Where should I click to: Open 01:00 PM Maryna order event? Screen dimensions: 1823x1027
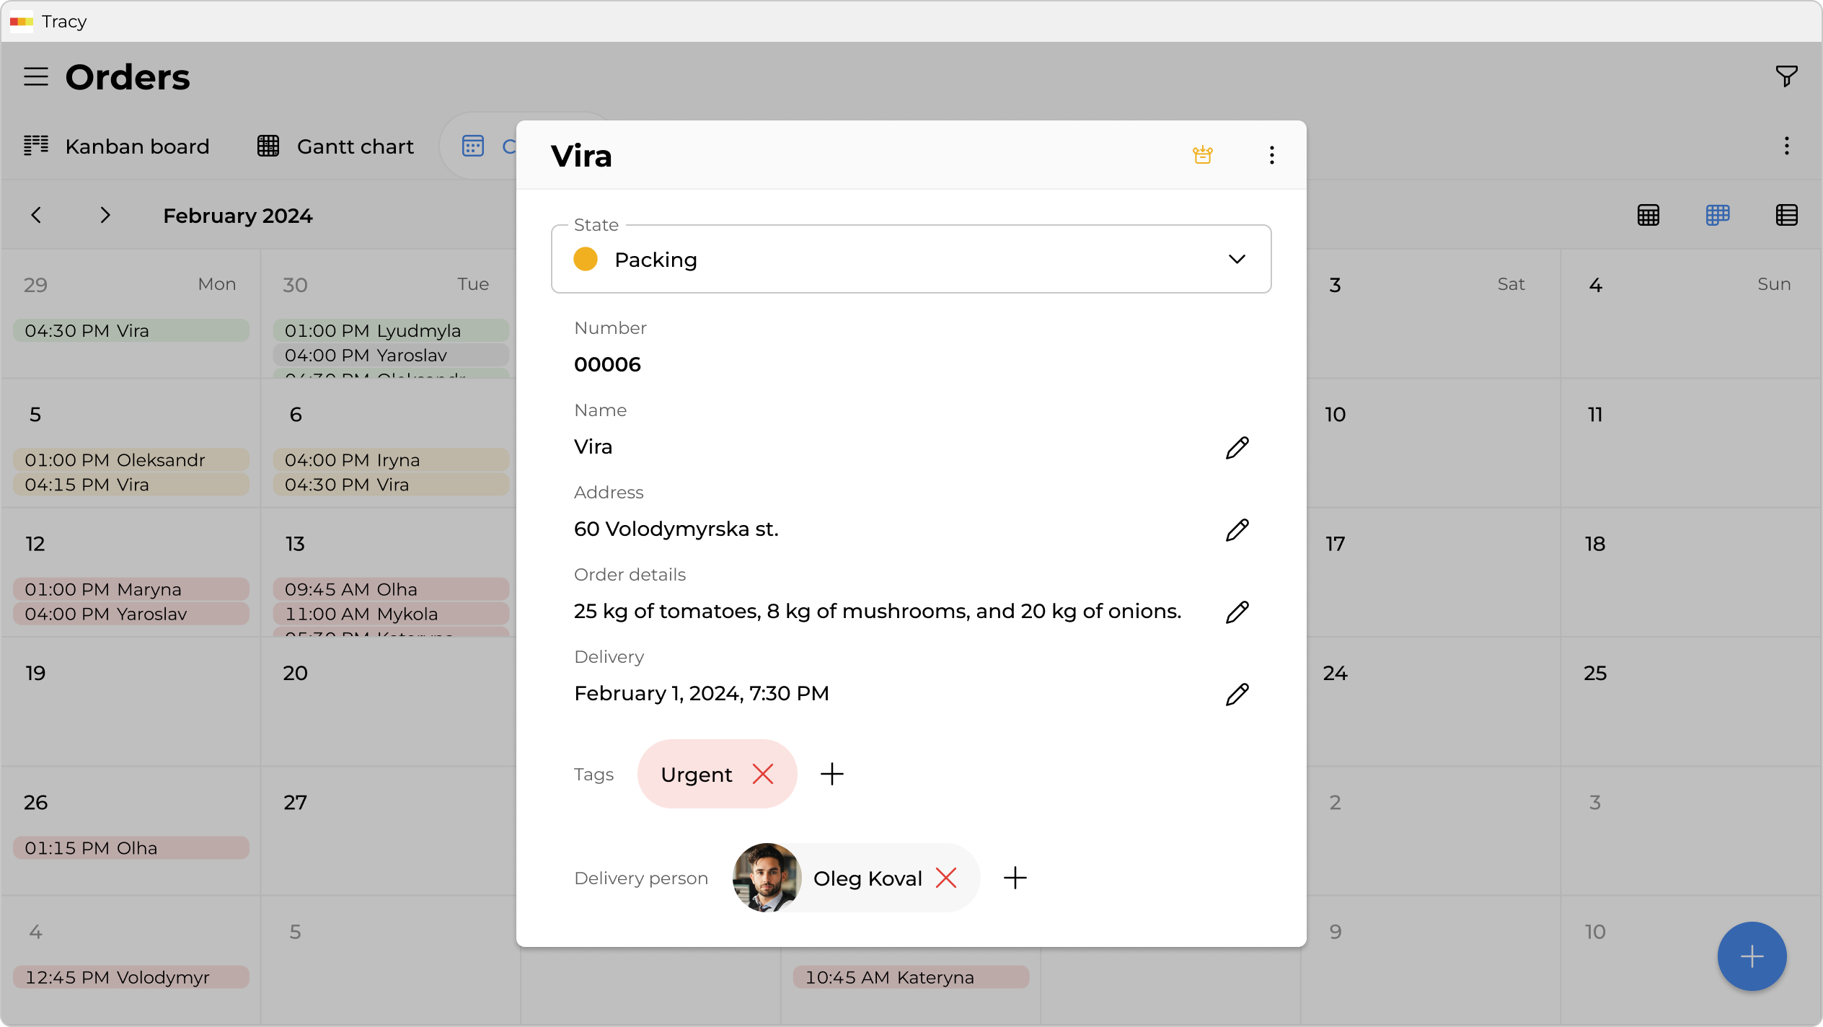[x=131, y=589]
